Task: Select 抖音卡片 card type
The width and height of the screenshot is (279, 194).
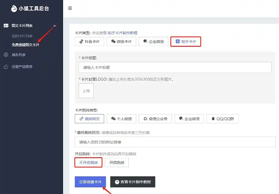Action: coord(89,42)
